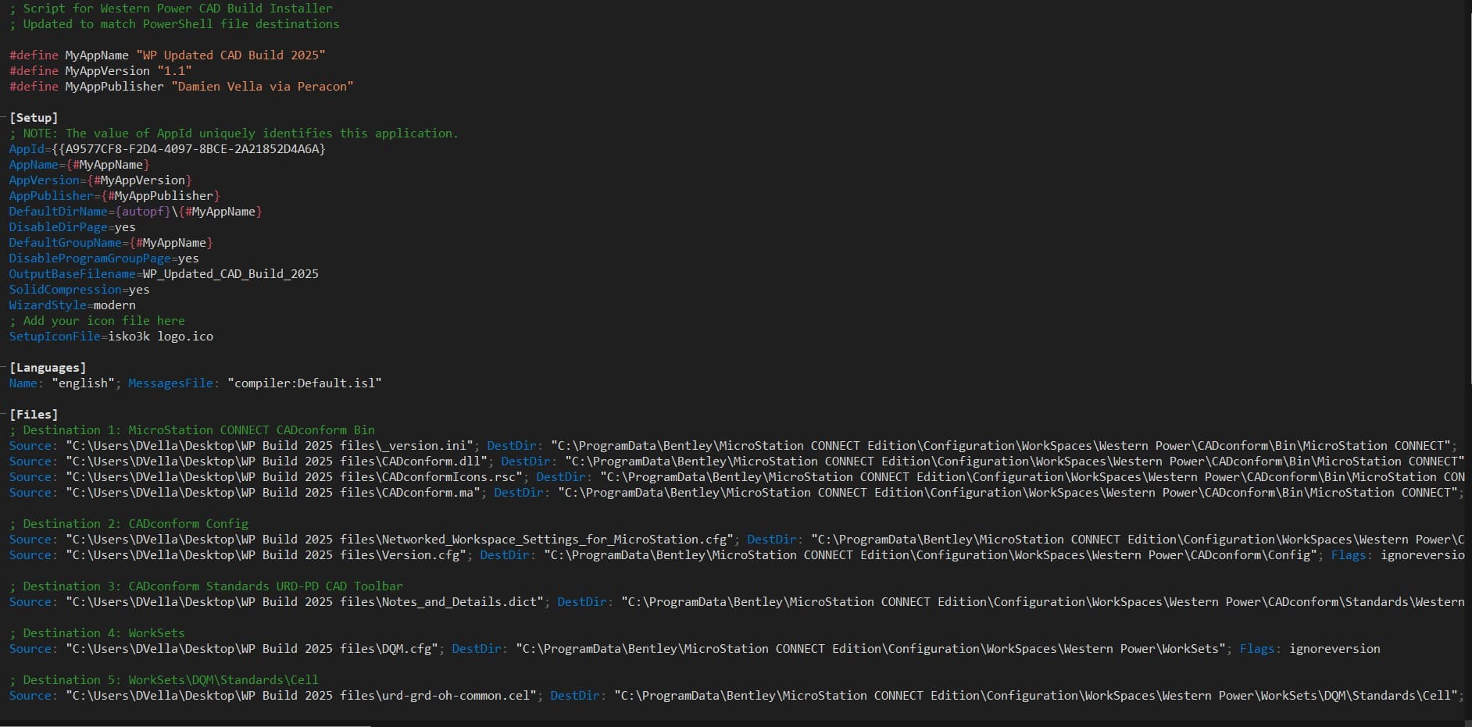
Task: Click the urd-grd-oh-common.cel source path
Action: pyautogui.click(x=301, y=696)
